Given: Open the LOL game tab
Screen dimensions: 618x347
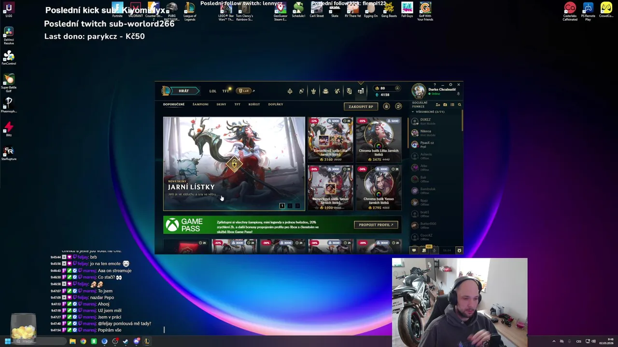Looking at the screenshot, I should (213, 91).
